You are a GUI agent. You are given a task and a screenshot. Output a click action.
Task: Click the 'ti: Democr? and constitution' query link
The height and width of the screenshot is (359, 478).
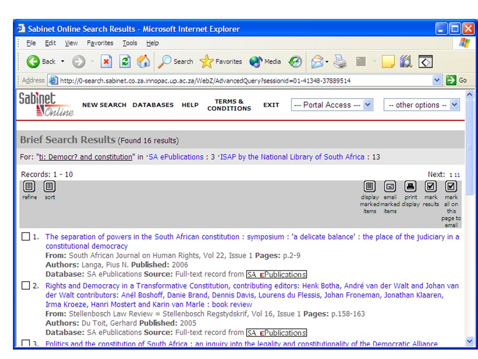coord(85,157)
